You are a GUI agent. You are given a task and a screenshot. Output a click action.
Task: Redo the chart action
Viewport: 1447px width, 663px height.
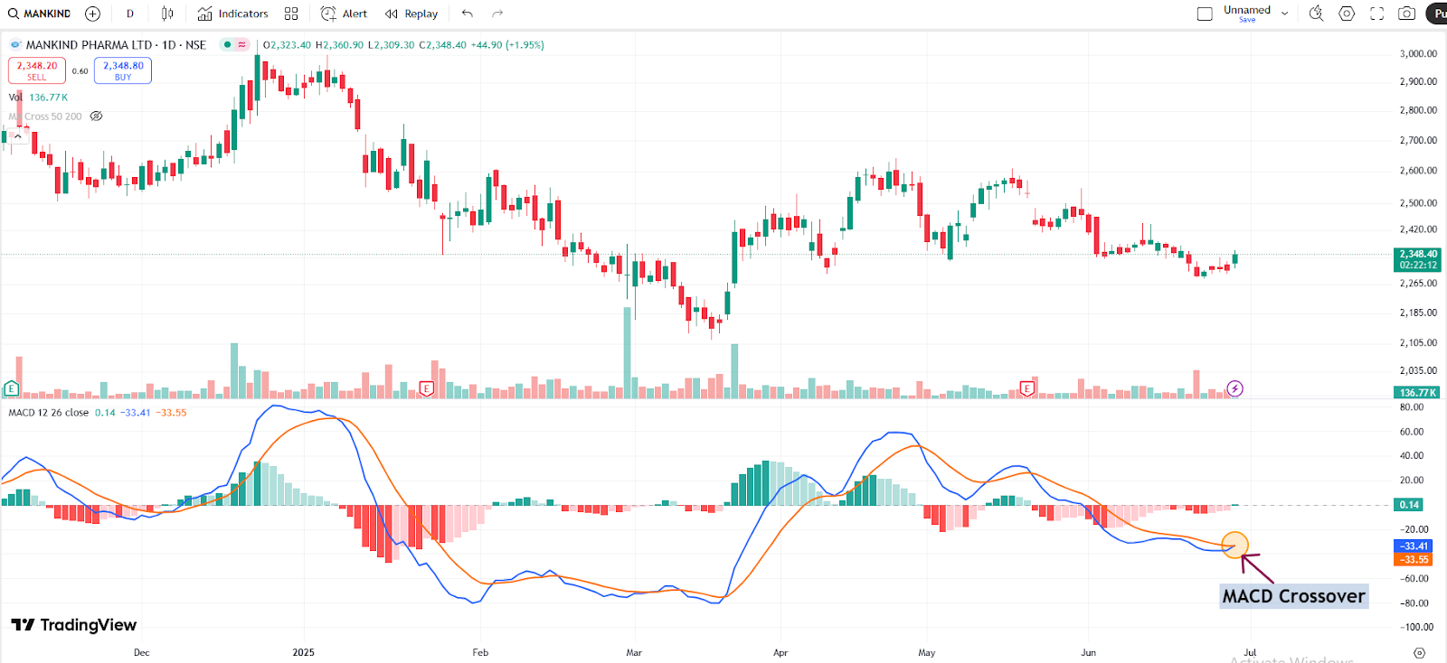tap(497, 14)
